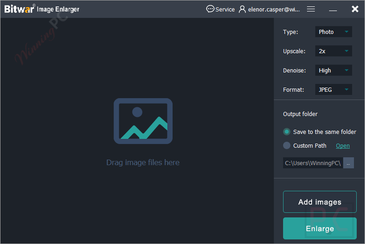Screen dimensions: 365x244
Task: Minimize the Image Enlarger window
Action: (x=333, y=10)
